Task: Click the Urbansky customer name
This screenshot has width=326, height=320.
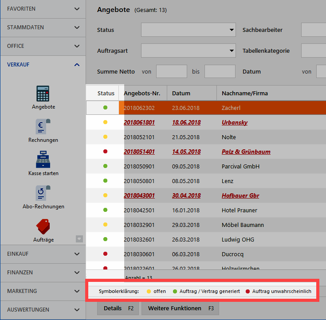Action: click(x=235, y=123)
